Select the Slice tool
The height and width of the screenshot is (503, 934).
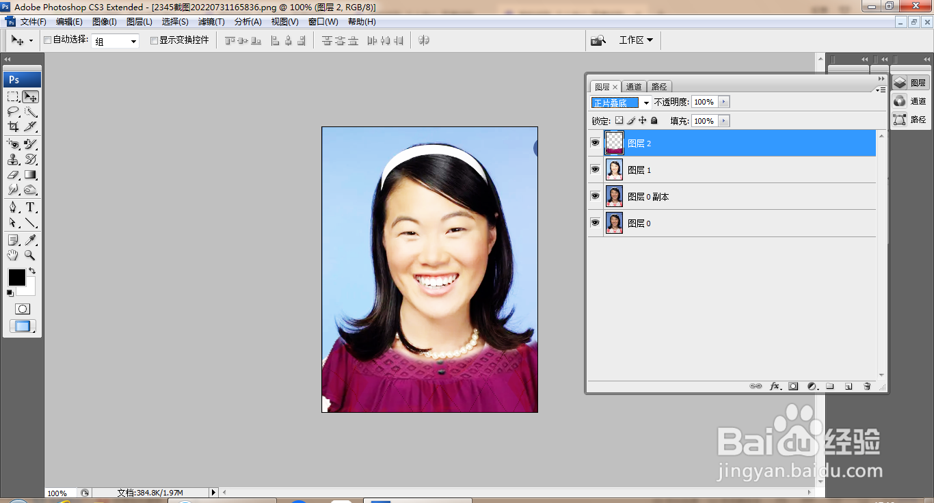point(30,126)
